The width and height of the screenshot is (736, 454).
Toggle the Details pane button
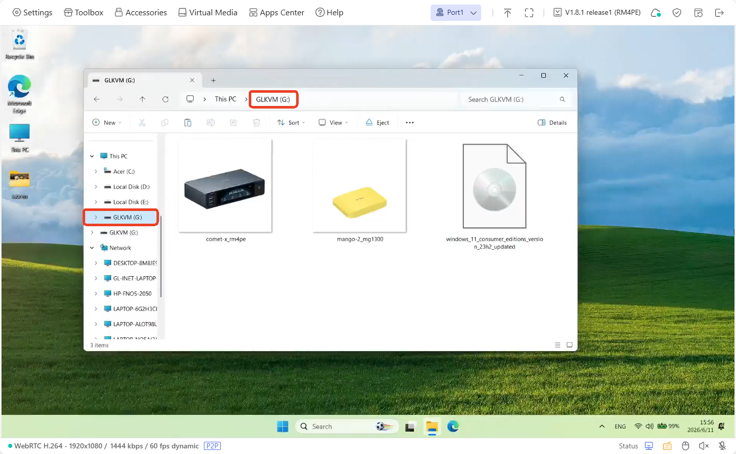pos(552,122)
